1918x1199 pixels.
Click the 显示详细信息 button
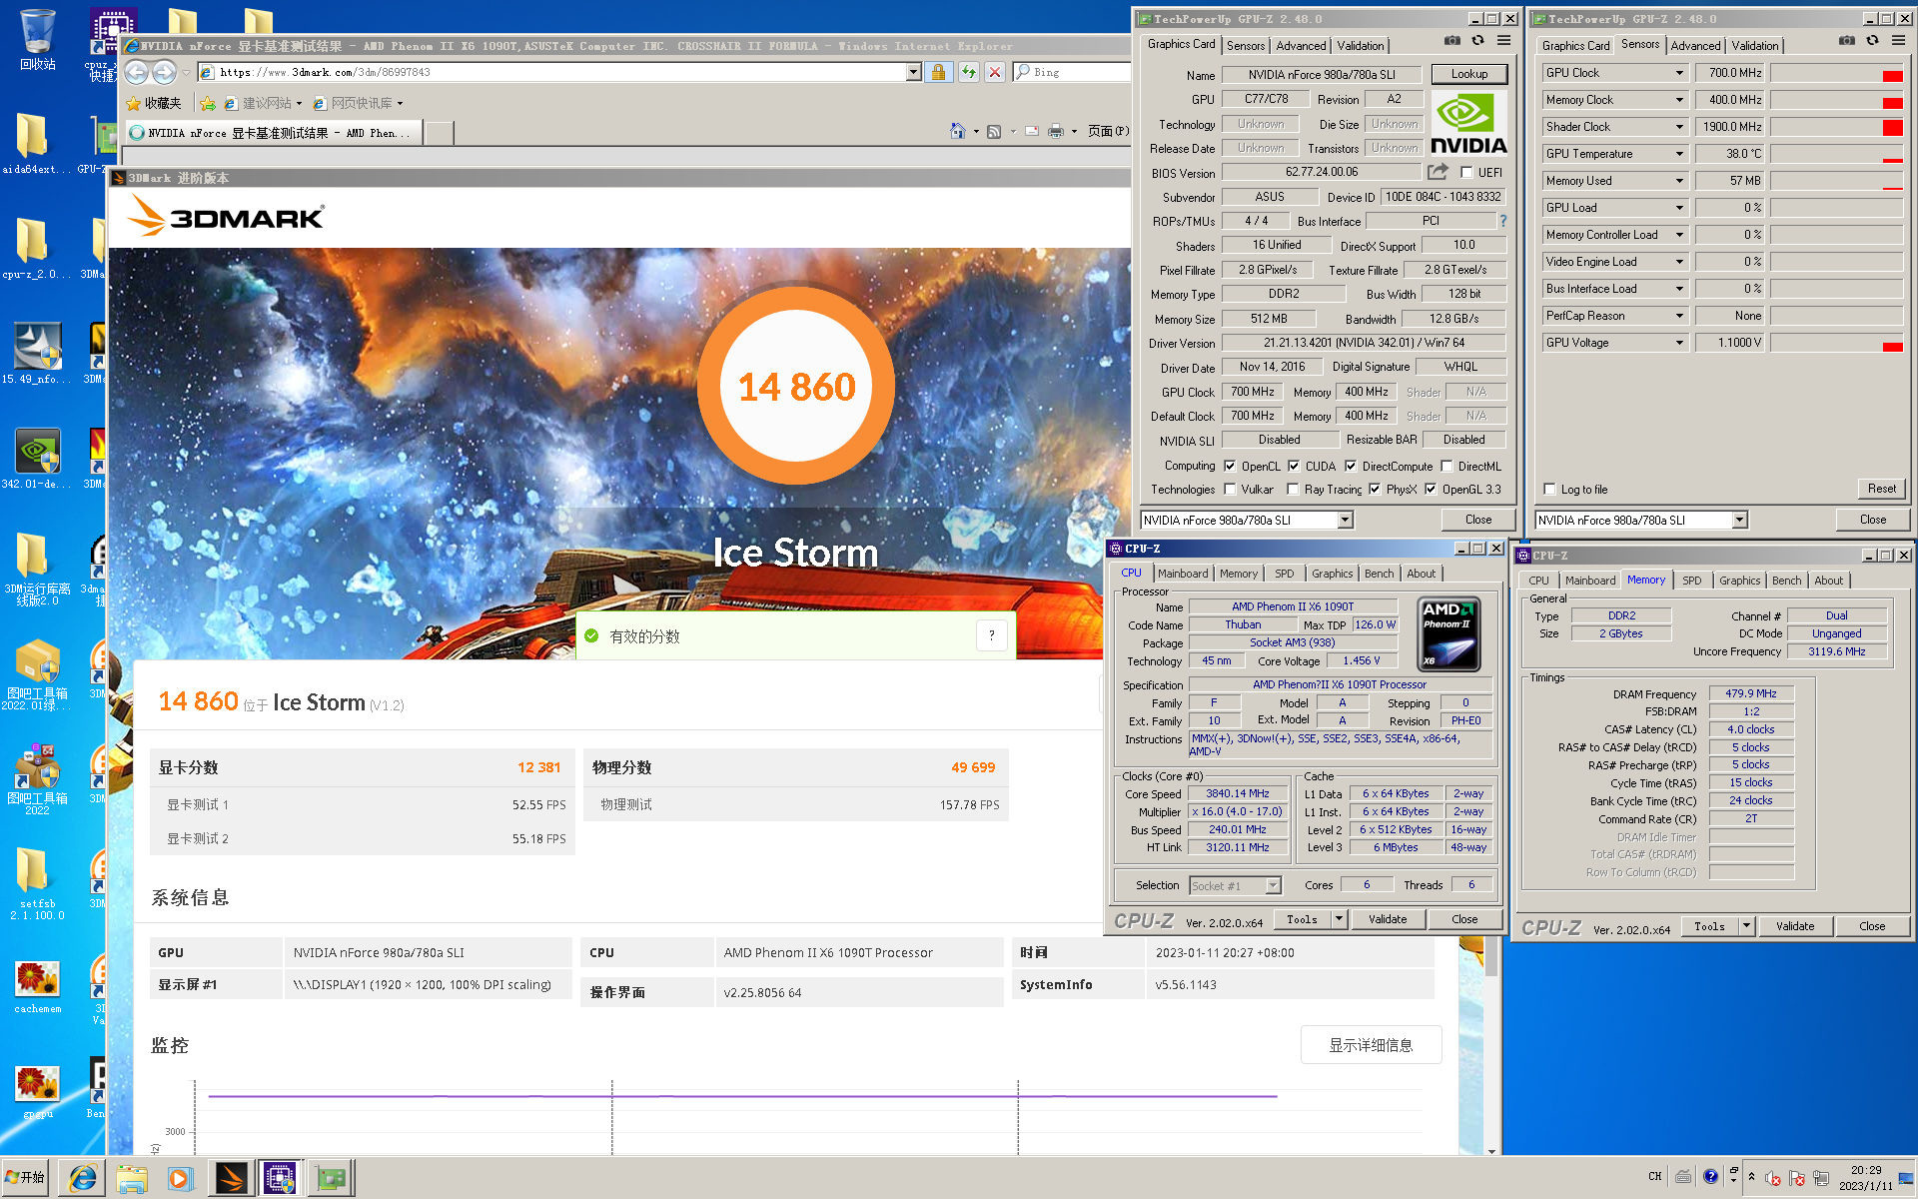pos(1371,1045)
